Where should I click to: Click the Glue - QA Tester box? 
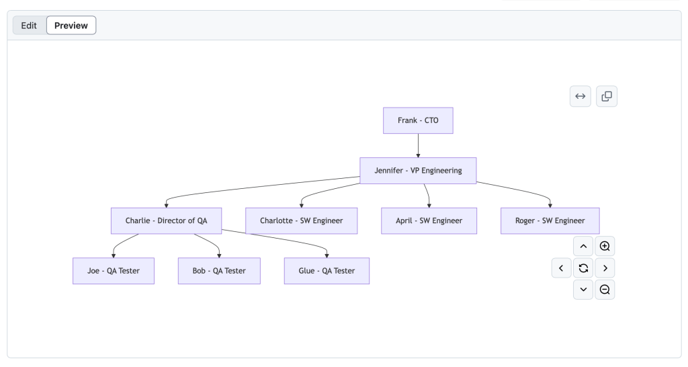click(x=327, y=271)
